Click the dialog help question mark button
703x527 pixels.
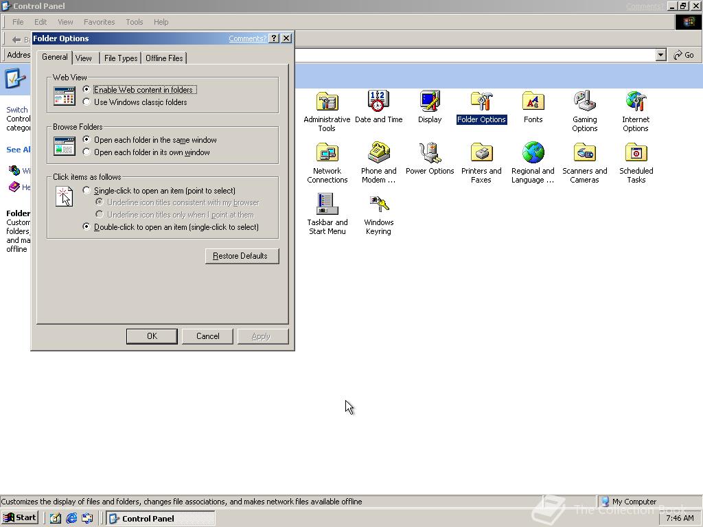pyautogui.click(x=273, y=38)
